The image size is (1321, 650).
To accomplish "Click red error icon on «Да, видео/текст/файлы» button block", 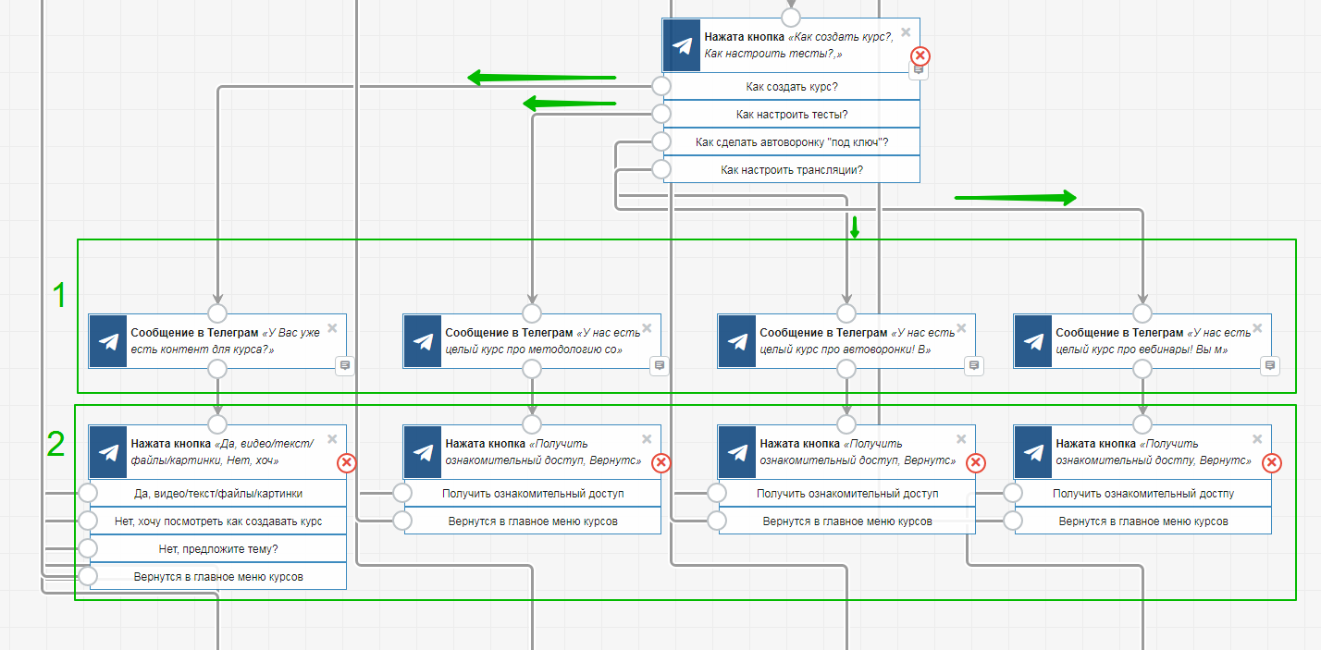I will coord(347,462).
